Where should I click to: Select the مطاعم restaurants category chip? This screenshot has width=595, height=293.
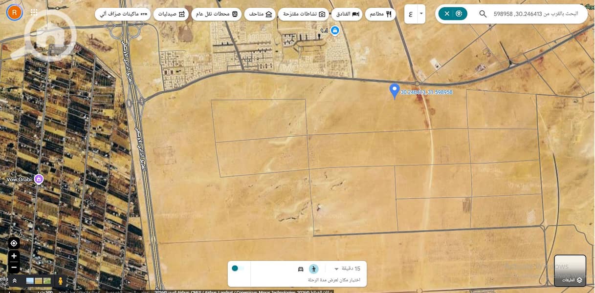tap(381, 14)
